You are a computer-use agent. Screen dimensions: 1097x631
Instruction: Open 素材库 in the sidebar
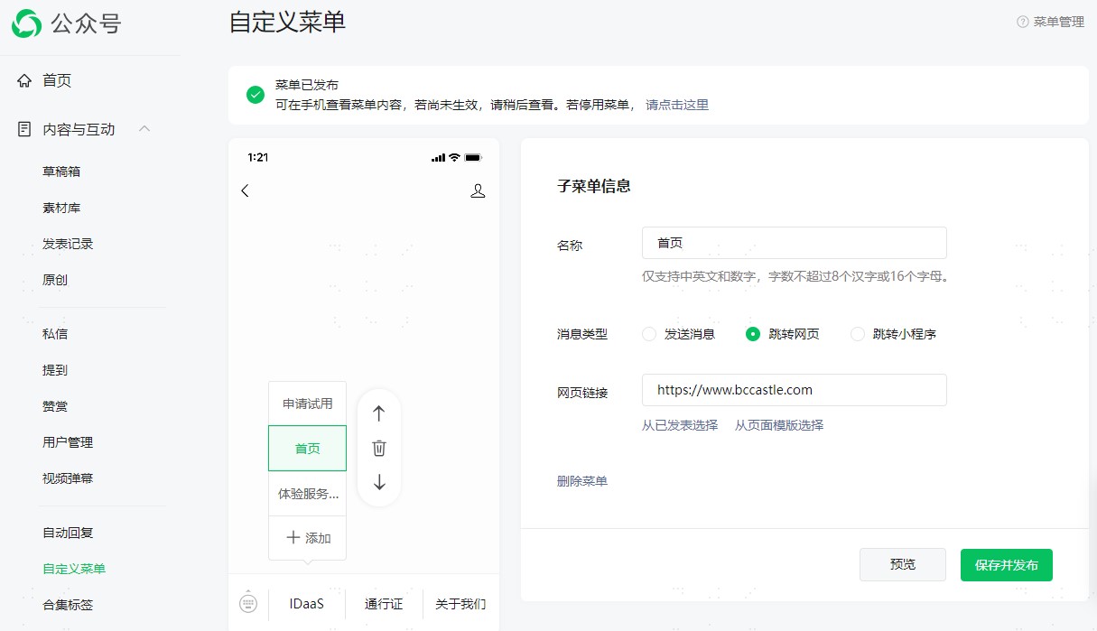[x=61, y=208]
